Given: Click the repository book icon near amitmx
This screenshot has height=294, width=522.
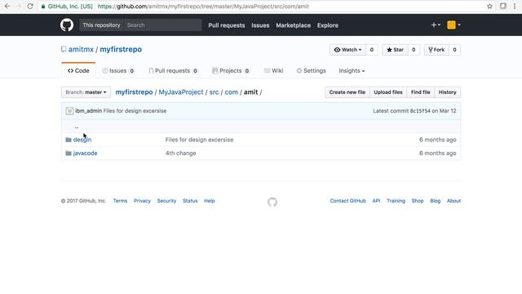Looking at the screenshot, I should (x=64, y=49).
